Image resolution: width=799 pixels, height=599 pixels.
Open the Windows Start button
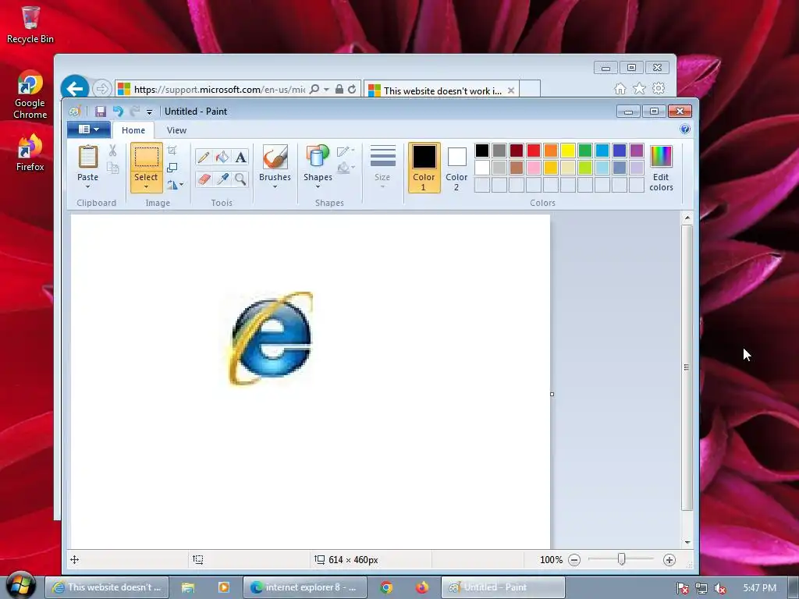[x=20, y=586]
